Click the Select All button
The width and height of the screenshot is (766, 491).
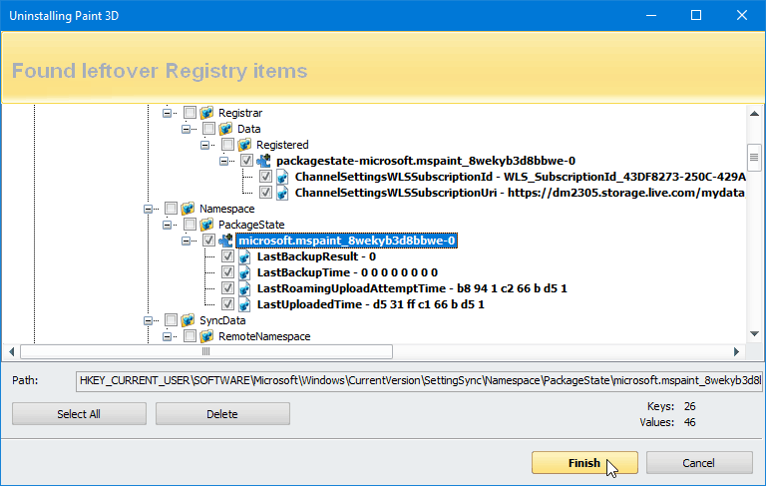(x=79, y=414)
